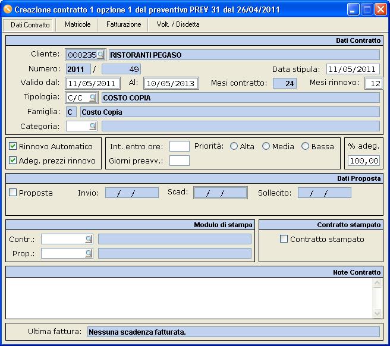The width and height of the screenshot is (390, 346).
Task: Select Bassa priority radio button
Action: pos(305,146)
